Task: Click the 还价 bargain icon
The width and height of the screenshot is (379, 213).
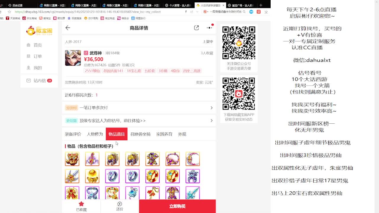Action: pyautogui.click(x=120, y=204)
